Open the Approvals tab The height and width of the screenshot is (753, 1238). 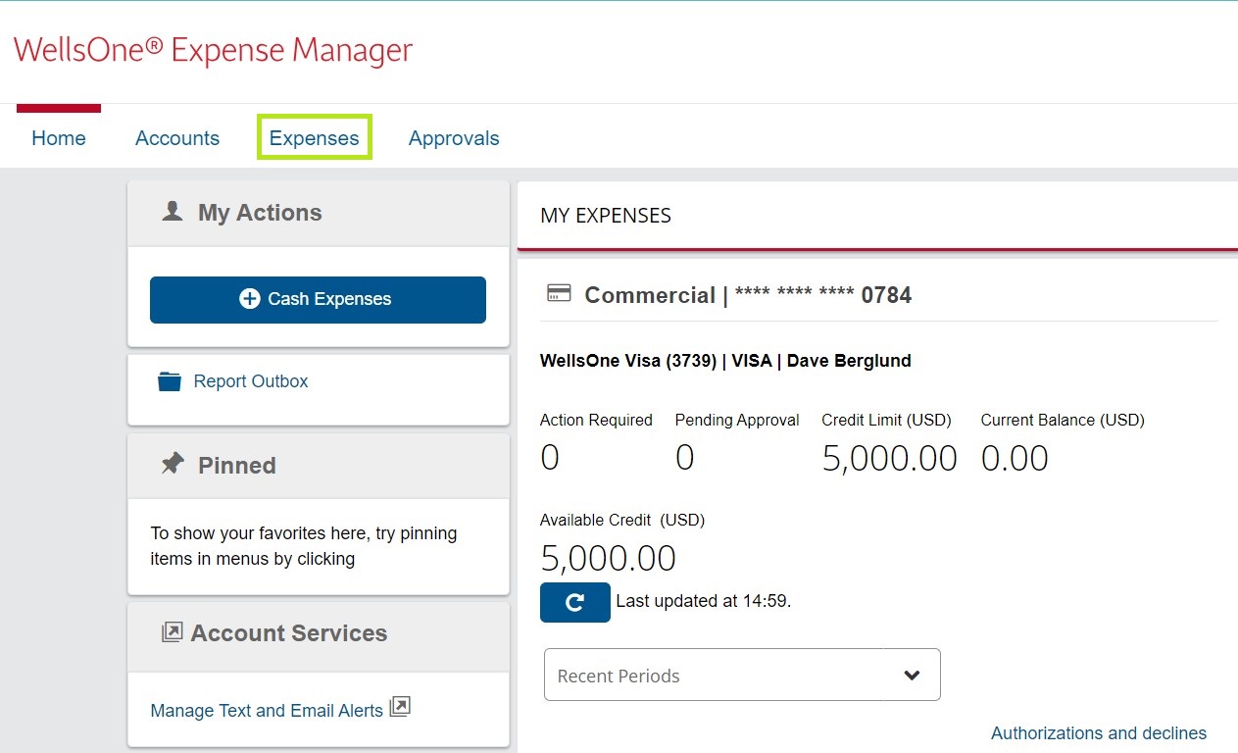tap(454, 138)
